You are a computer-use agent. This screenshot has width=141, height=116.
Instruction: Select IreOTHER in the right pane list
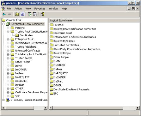(x=59, y=65)
